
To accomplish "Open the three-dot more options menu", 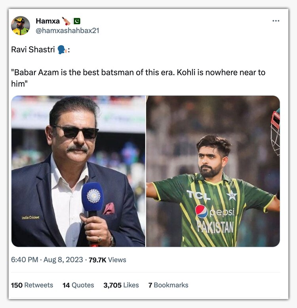I will click(276, 21).
